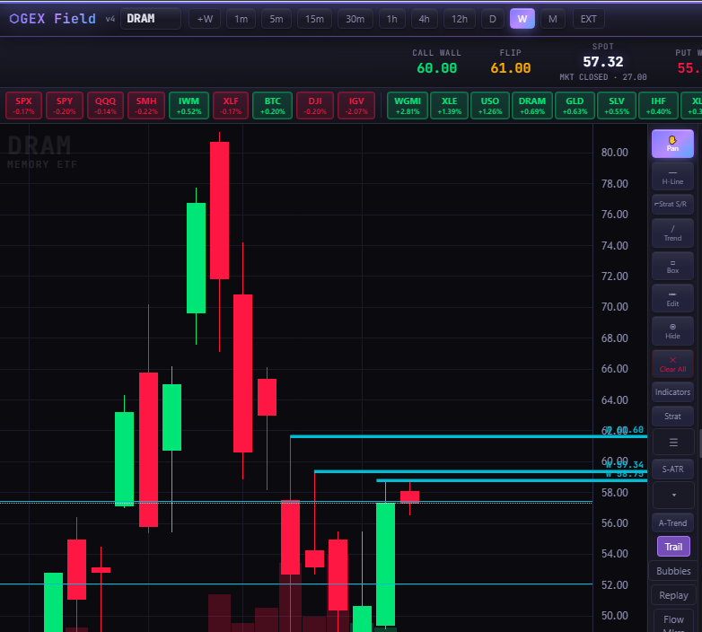Click the GEX Field logo

click(x=53, y=19)
